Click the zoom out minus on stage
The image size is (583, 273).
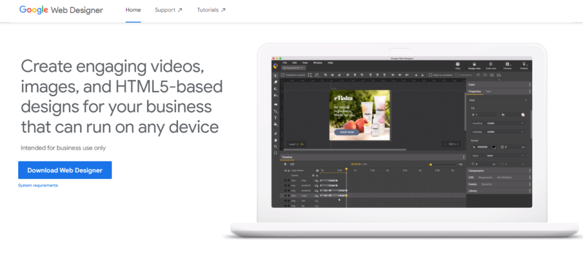point(445,144)
